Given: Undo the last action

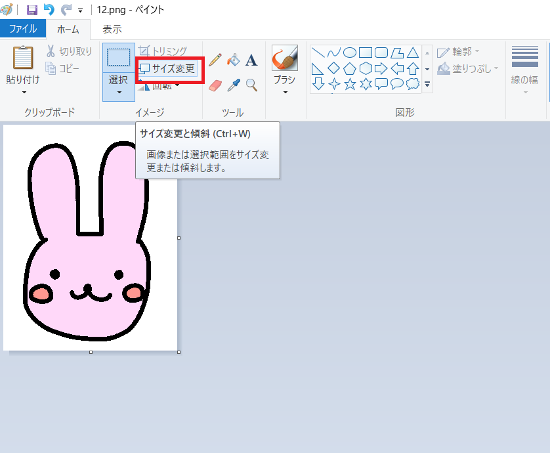Looking at the screenshot, I should click(x=49, y=10).
